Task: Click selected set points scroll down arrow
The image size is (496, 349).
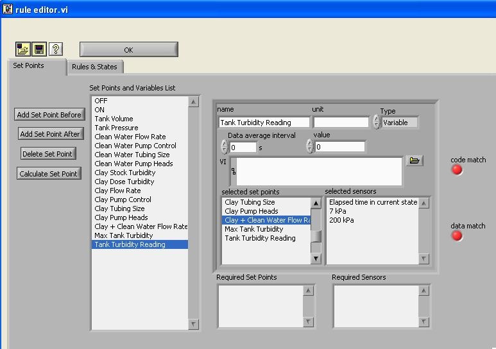Action: pyautogui.click(x=316, y=259)
